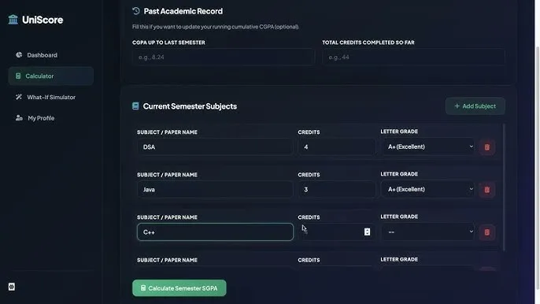This screenshot has width=540, height=304.
Task: Edit the Java subject name field
Action: pos(215,190)
